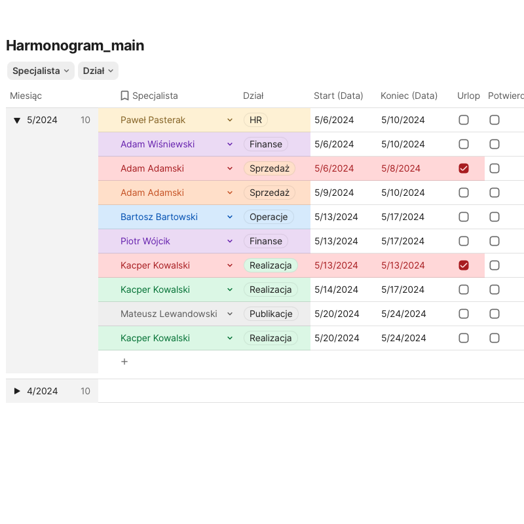Open the Specjalista grouping dropdown

pos(41,71)
